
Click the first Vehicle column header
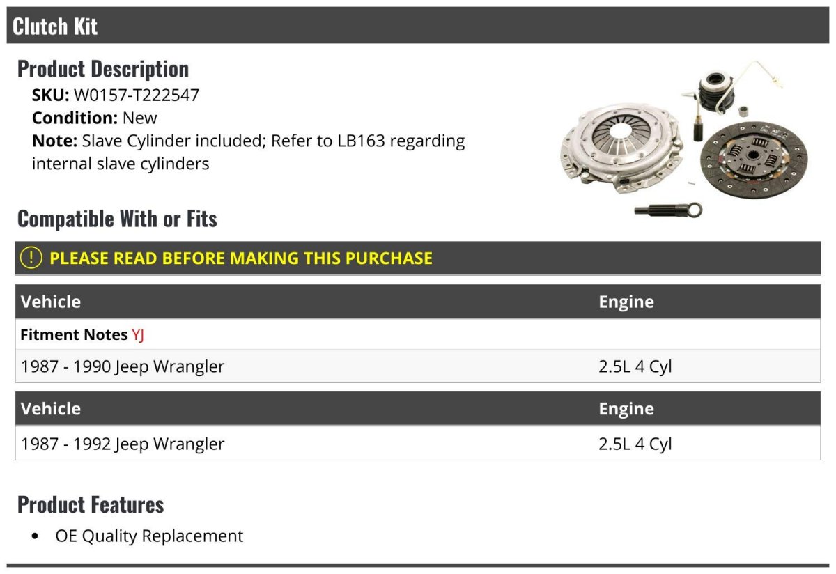click(51, 302)
